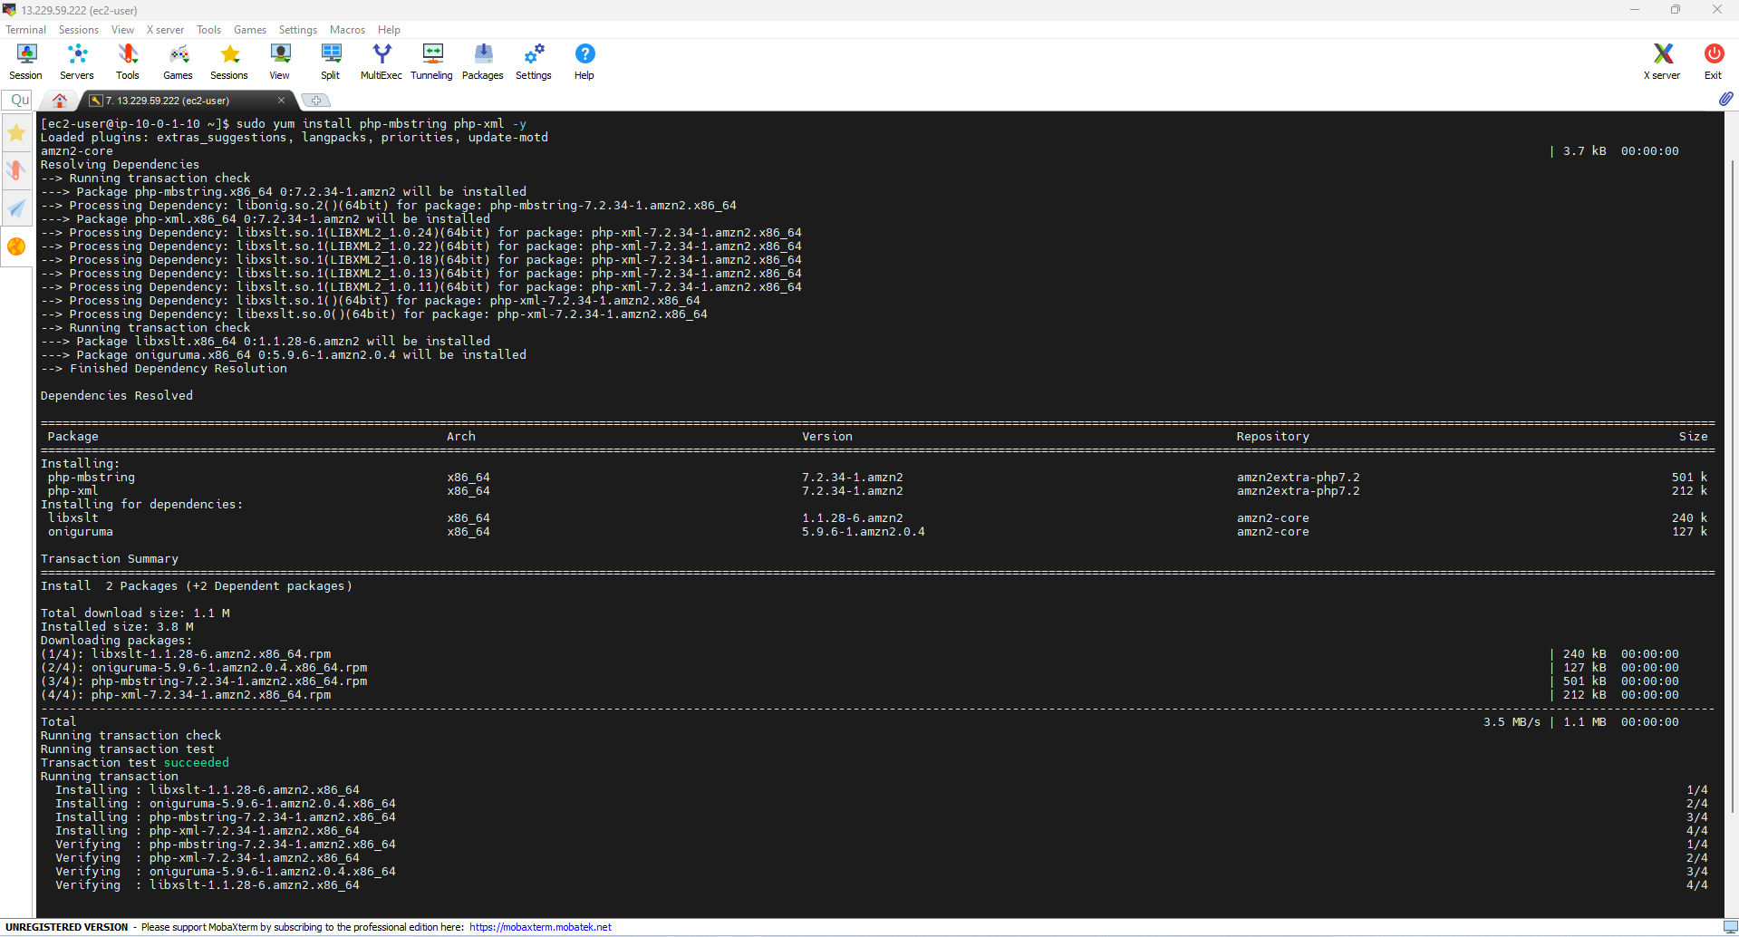Open the Games toolbar icon
The image size is (1739, 937).
pos(179,62)
